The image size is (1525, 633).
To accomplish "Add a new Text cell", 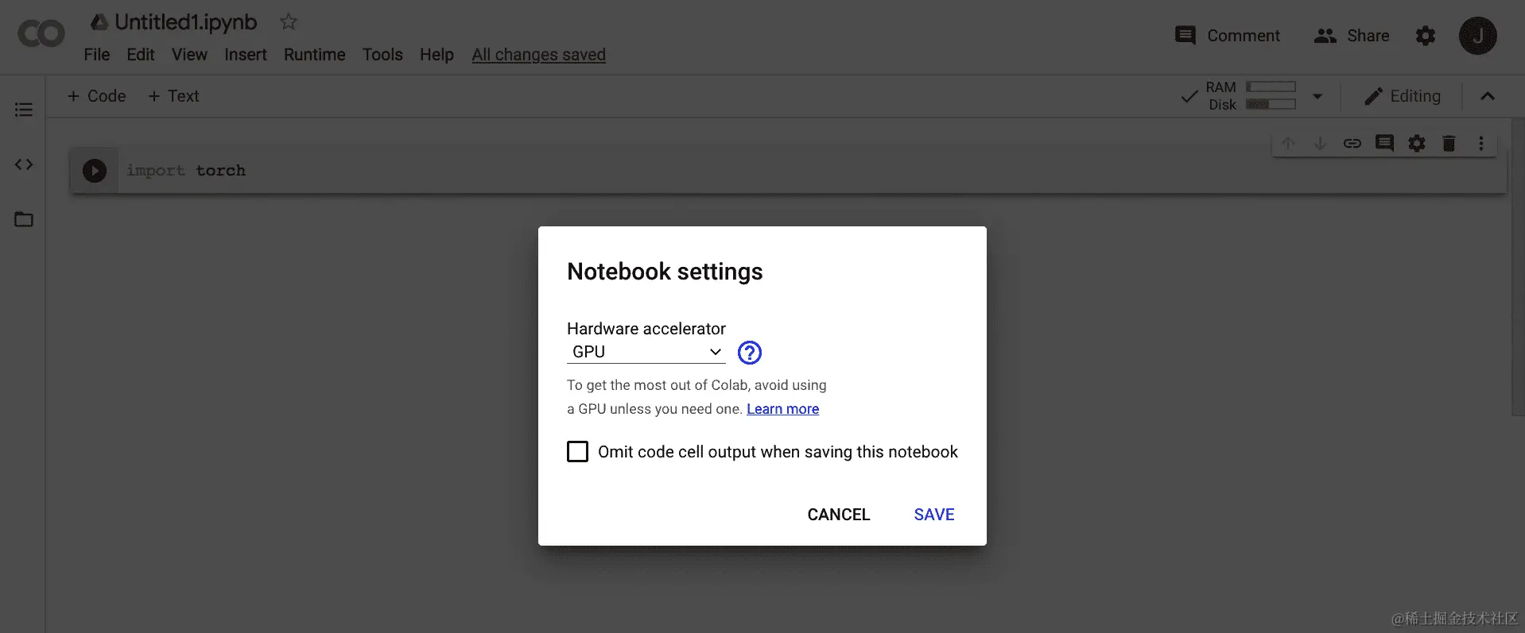I will pyautogui.click(x=173, y=96).
